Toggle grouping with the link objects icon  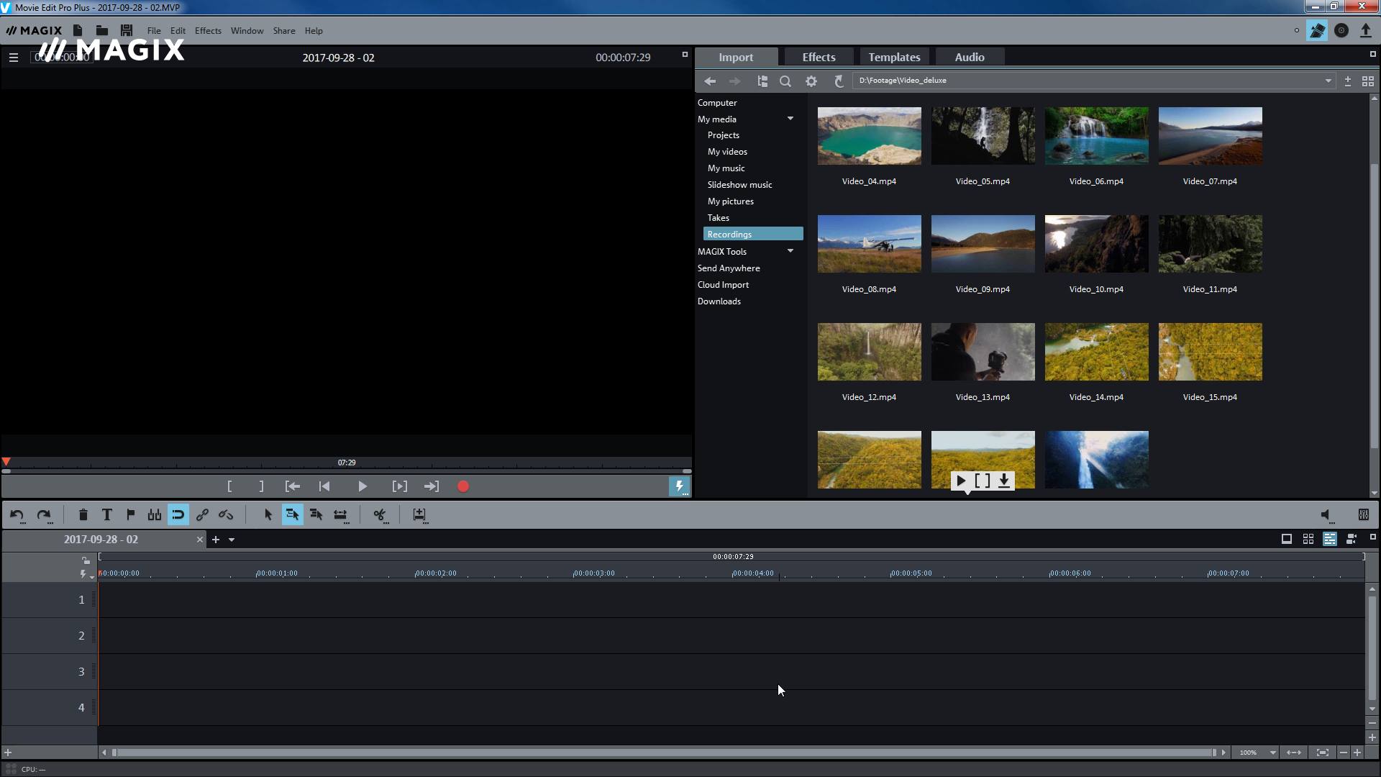202,514
